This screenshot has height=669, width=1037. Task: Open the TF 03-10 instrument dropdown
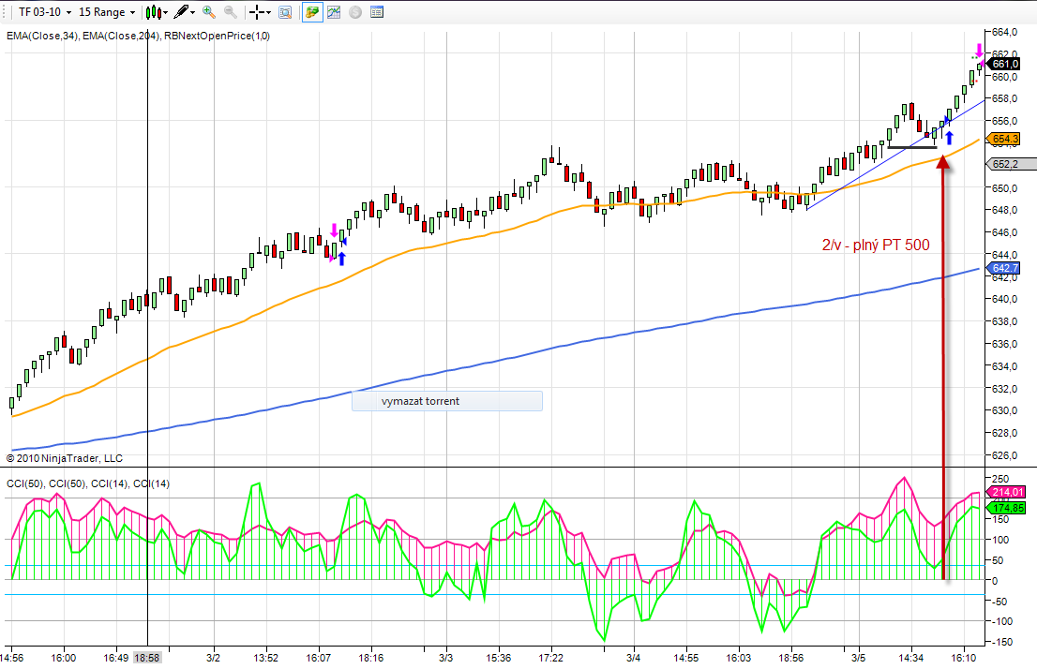[45, 12]
